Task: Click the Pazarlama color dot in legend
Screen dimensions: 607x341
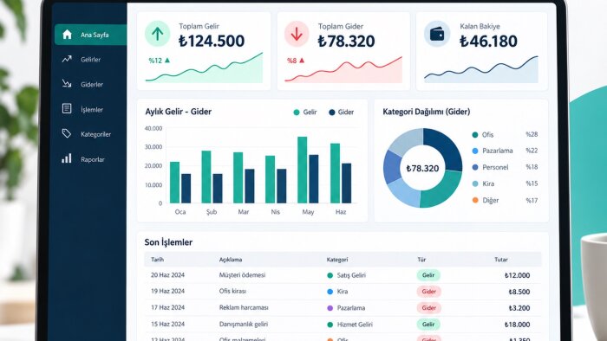Action: pyautogui.click(x=475, y=151)
